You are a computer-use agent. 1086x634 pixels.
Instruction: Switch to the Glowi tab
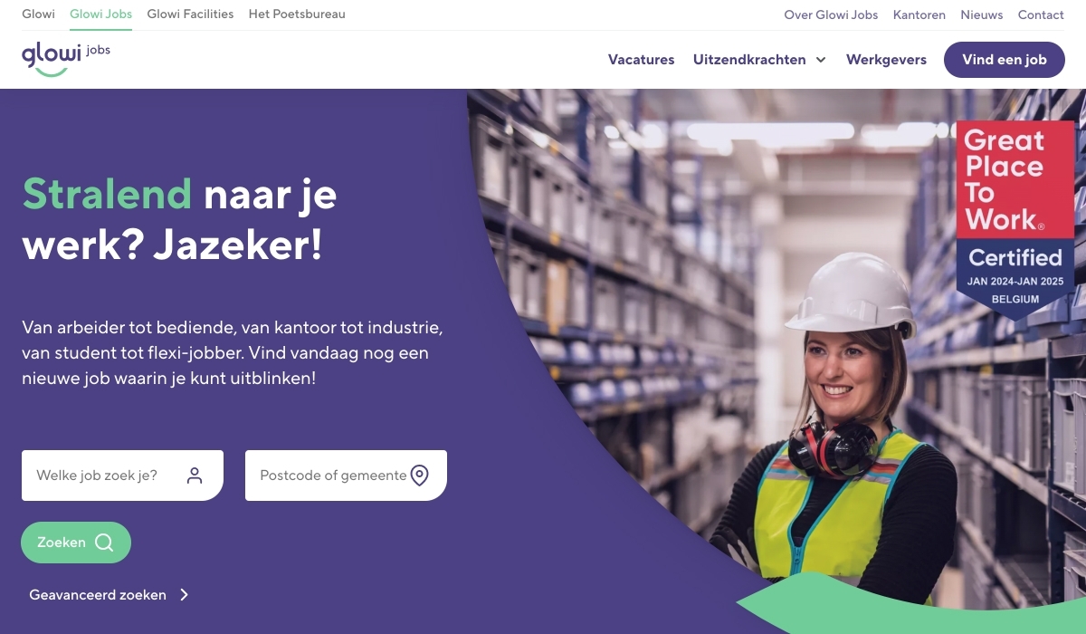point(38,14)
